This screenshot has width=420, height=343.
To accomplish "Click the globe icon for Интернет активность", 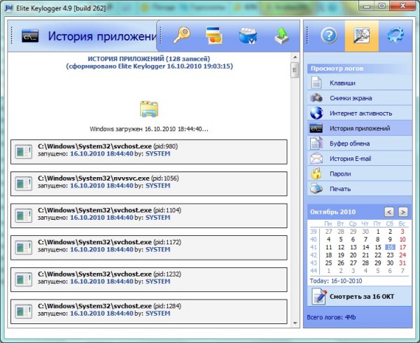I will click(x=316, y=113).
